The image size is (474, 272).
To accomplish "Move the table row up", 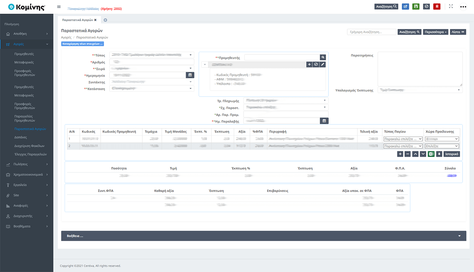I will click(x=415, y=154).
